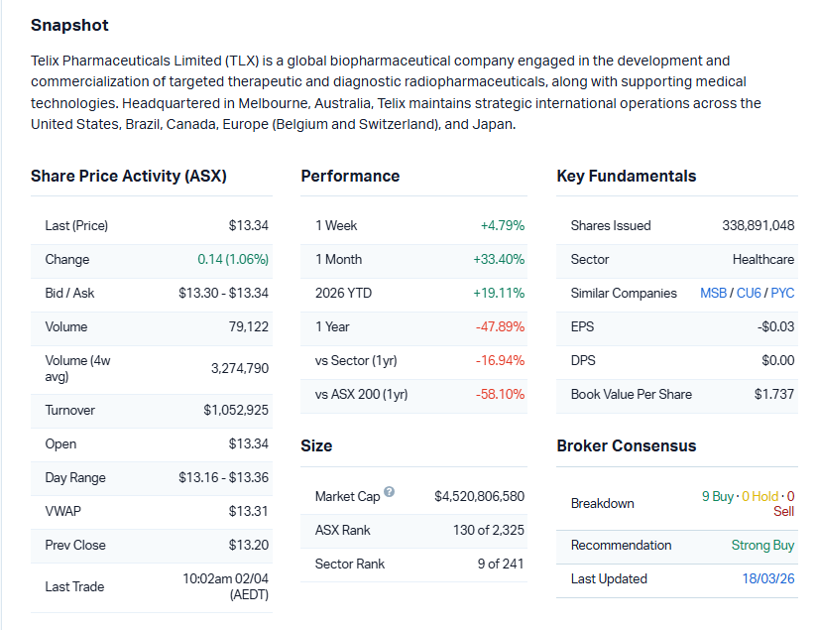The image size is (818, 630).
Task: Click the Bid / Ask price range
Action: (223, 293)
